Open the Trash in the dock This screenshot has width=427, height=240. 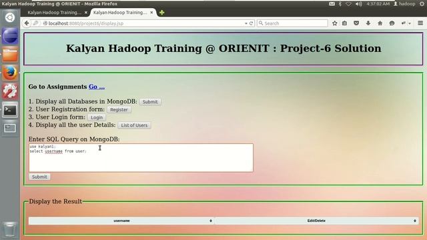[x=10, y=229]
